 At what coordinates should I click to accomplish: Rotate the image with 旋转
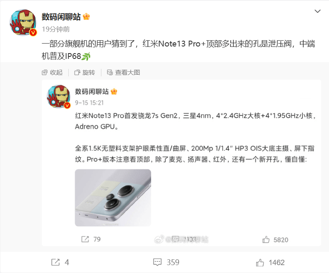(84, 73)
